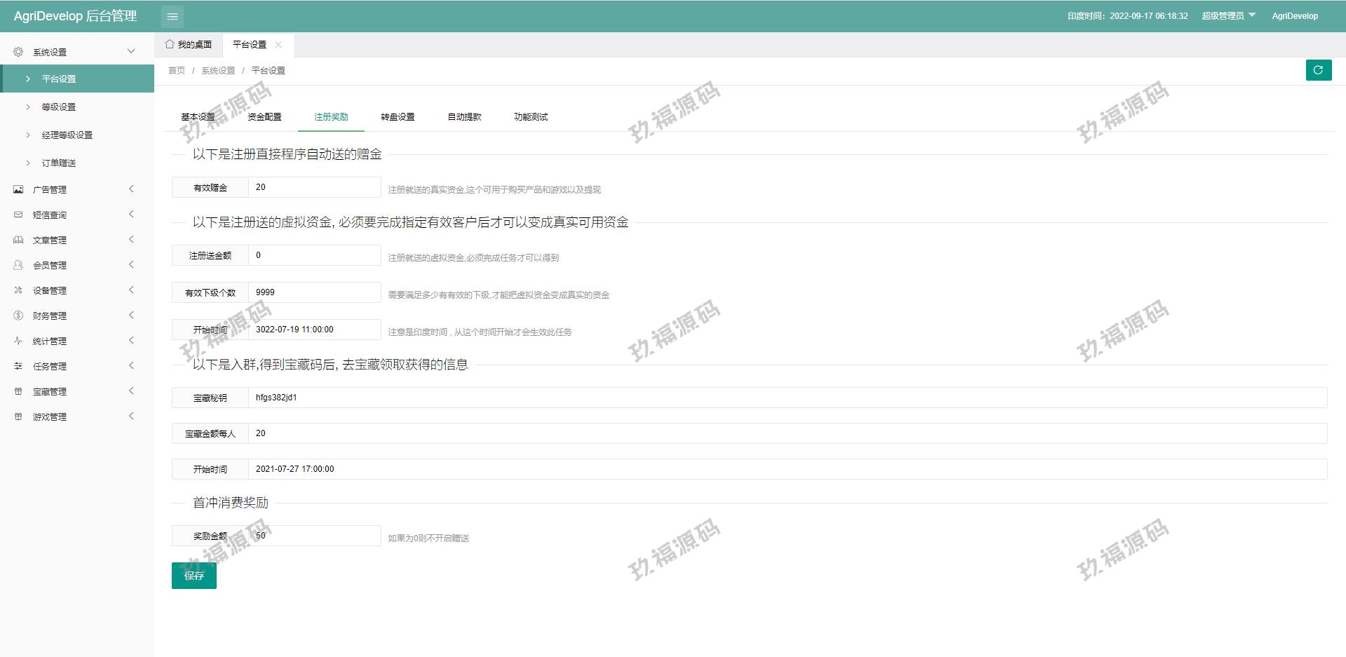
Task: Click the 财务管理 dollar icon
Action: pos(18,316)
